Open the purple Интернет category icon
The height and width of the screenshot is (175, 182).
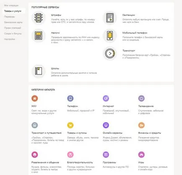106,98
